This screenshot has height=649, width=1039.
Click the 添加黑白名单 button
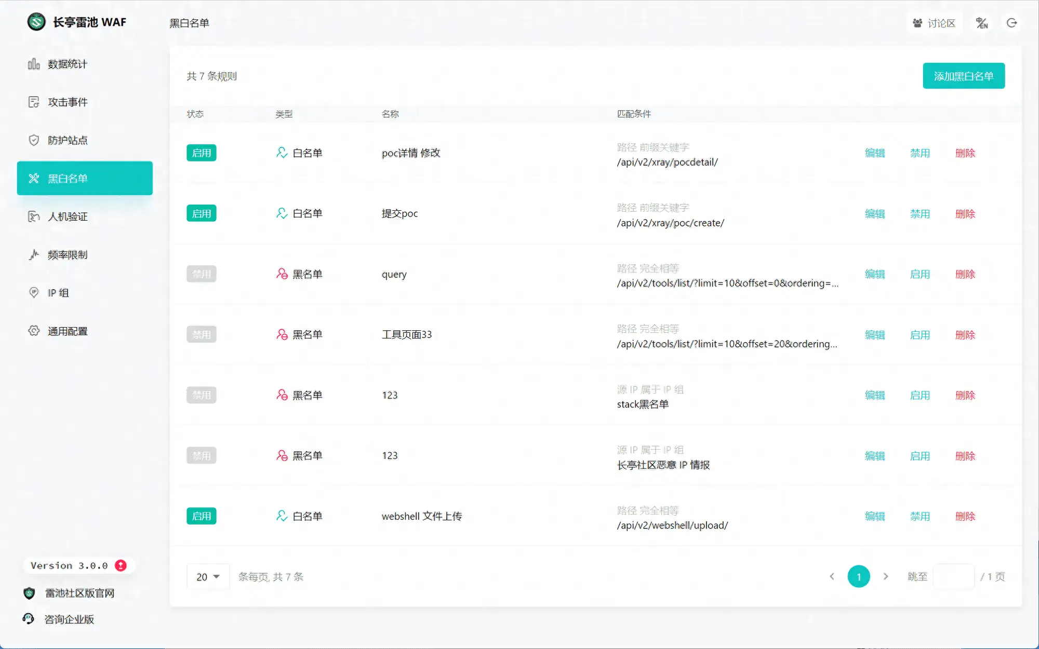pyautogui.click(x=964, y=76)
